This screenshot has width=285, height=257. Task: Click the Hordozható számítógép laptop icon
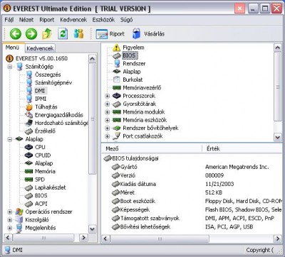point(29,123)
